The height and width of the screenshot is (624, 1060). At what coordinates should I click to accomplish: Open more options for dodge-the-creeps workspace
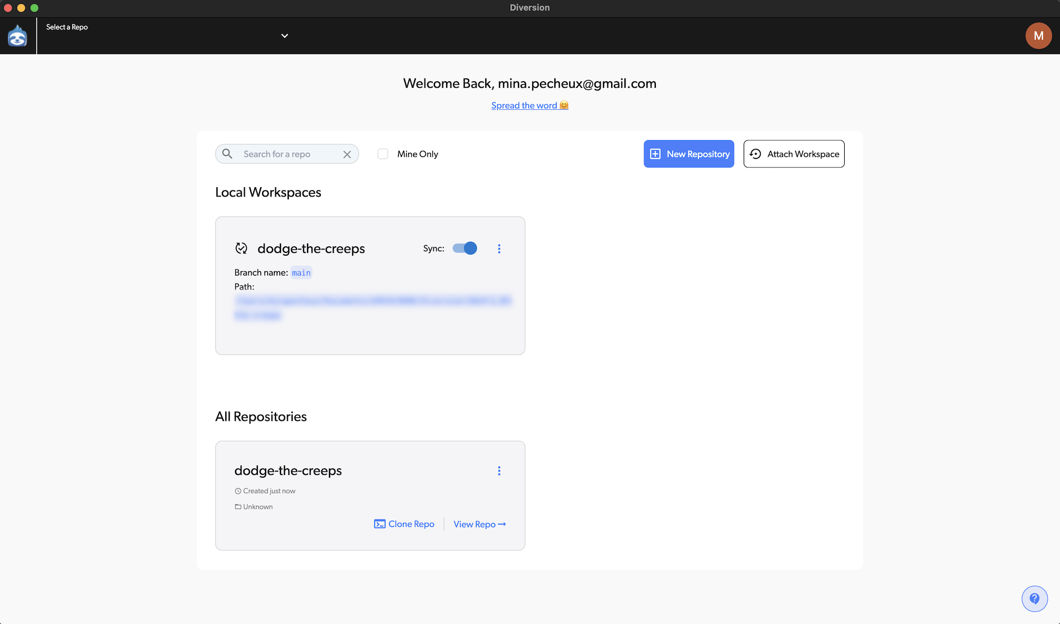tap(499, 249)
